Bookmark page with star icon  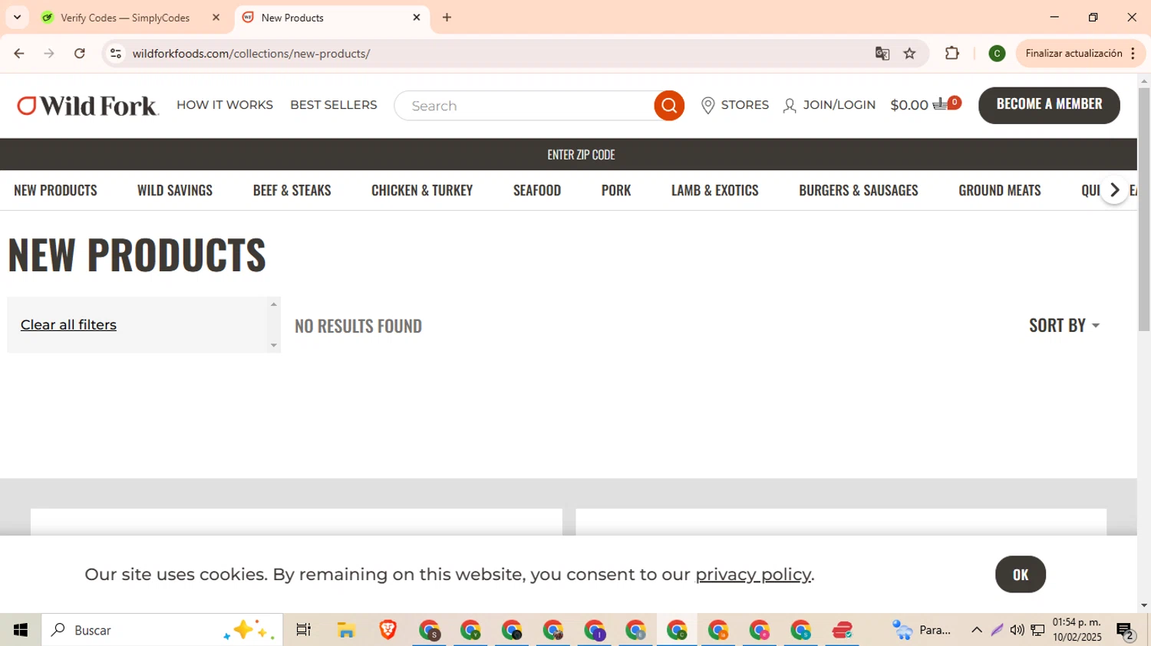click(x=910, y=54)
